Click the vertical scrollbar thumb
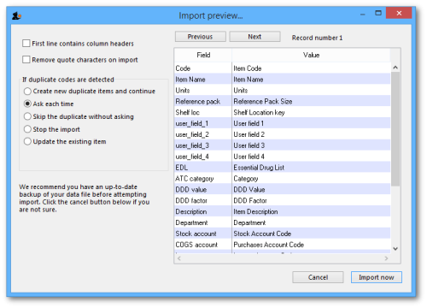The image size is (427, 308). tap(395, 129)
